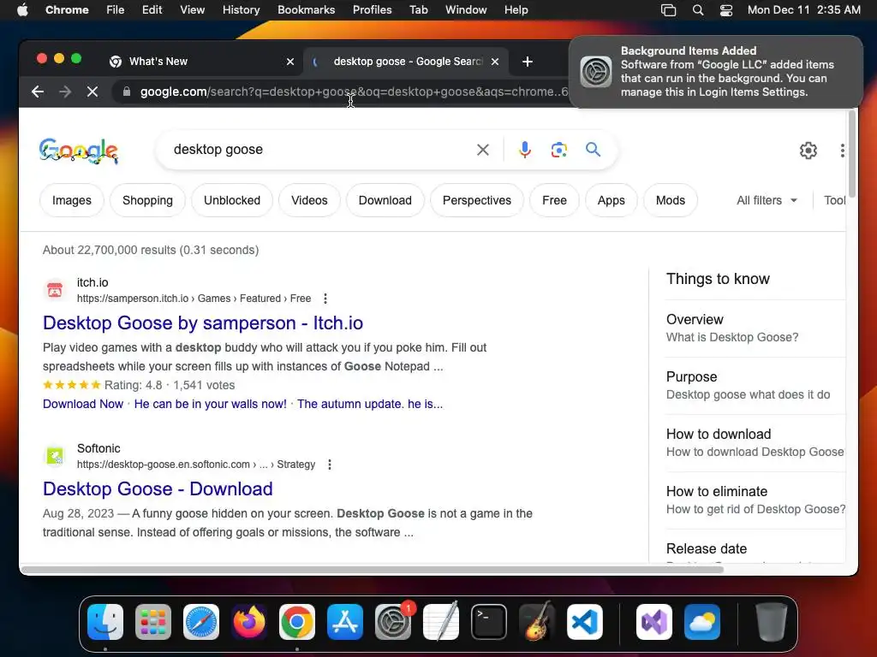Image resolution: width=877 pixels, height=657 pixels.
Task: Expand the All filters dropdown
Action: pyautogui.click(x=767, y=200)
